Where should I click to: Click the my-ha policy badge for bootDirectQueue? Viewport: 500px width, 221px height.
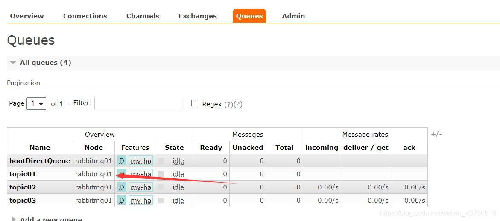point(141,161)
